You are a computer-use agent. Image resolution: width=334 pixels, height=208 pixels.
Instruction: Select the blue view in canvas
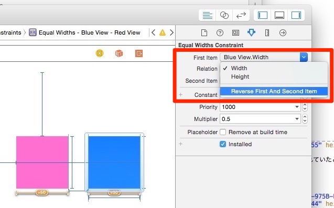(x=114, y=162)
